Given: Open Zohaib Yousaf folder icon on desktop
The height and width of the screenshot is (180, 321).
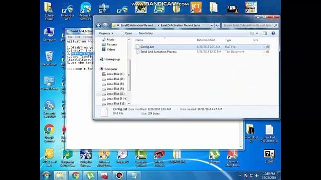Looking at the screenshot, I should coord(49,11).
